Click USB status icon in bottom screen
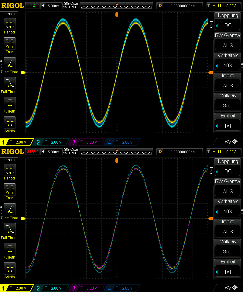Screen dimensions: 243x292 click(x=228, y=288)
